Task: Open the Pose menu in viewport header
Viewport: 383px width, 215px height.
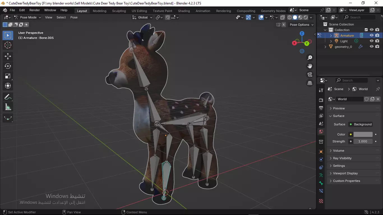Action: 74,17
